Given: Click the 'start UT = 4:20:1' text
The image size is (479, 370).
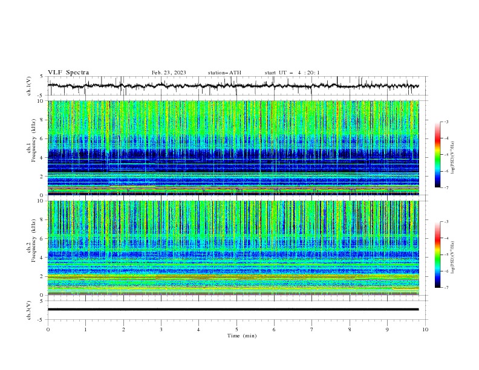Looking at the screenshot, I should click(292, 73).
